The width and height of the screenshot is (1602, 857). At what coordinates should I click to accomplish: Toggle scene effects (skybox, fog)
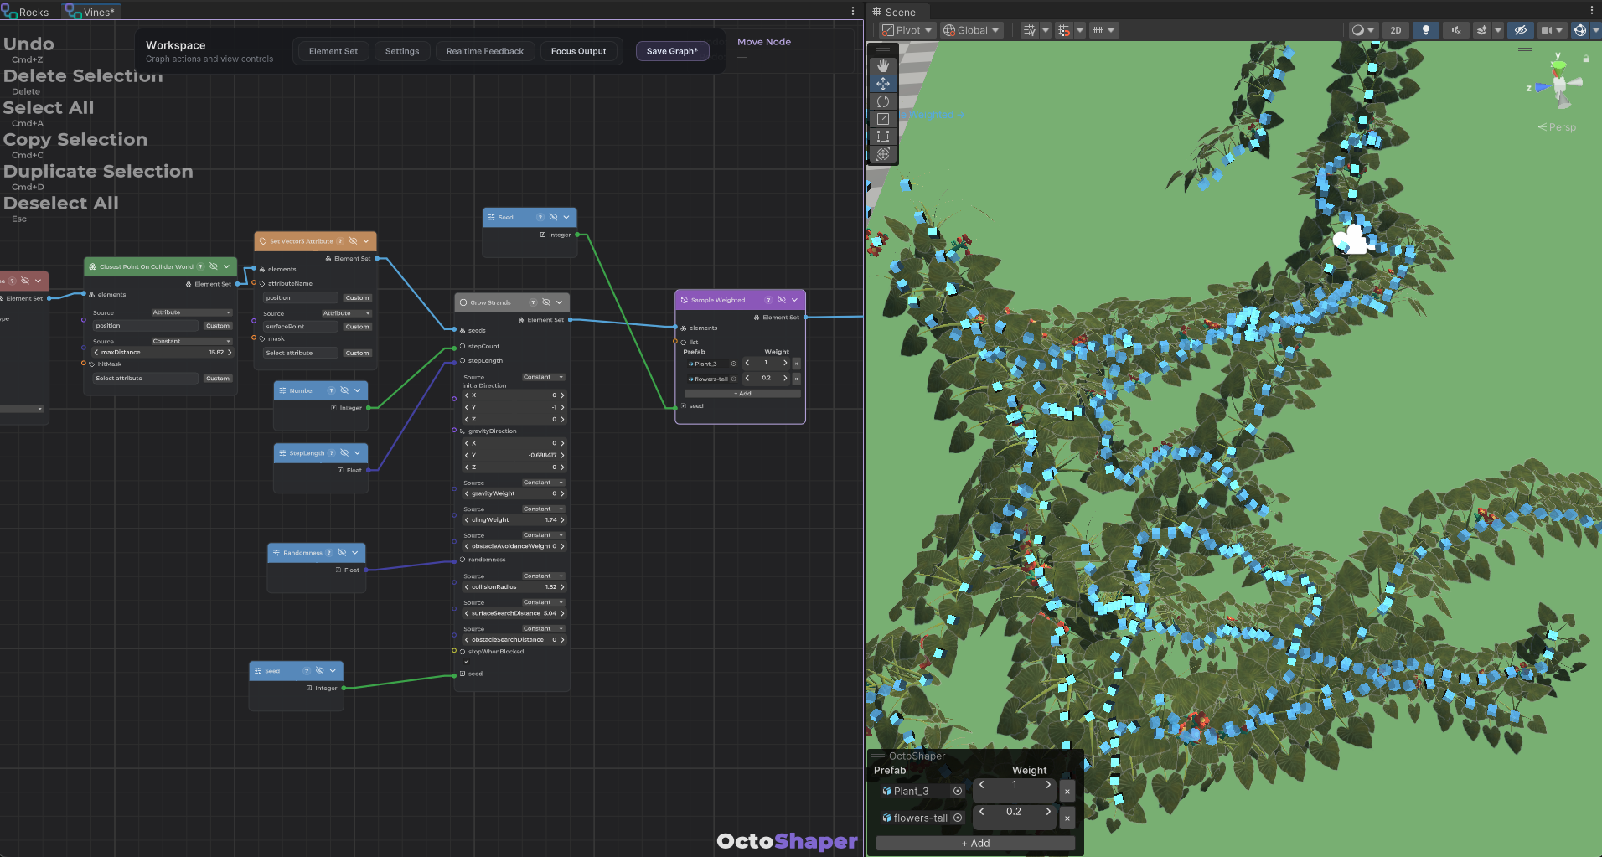[x=1482, y=30]
